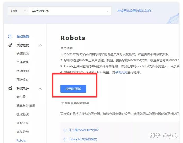Screen dimensions: 183x143
Task: Open 抓取诊断 in sidebar
Action: pos(23,123)
